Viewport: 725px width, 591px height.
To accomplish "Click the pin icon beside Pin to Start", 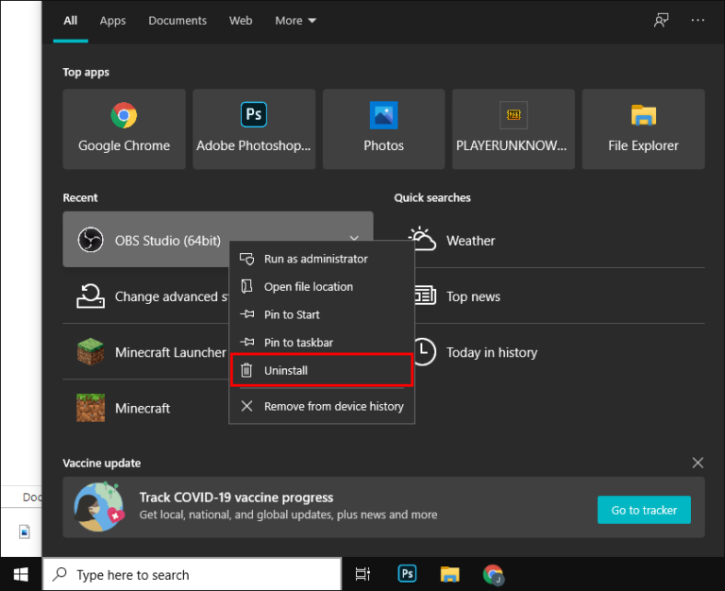I will 247,314.
